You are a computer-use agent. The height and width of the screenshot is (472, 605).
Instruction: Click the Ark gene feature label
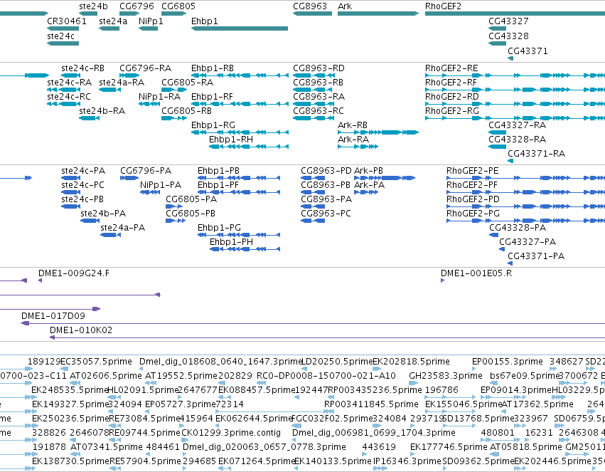pos(345,6)
